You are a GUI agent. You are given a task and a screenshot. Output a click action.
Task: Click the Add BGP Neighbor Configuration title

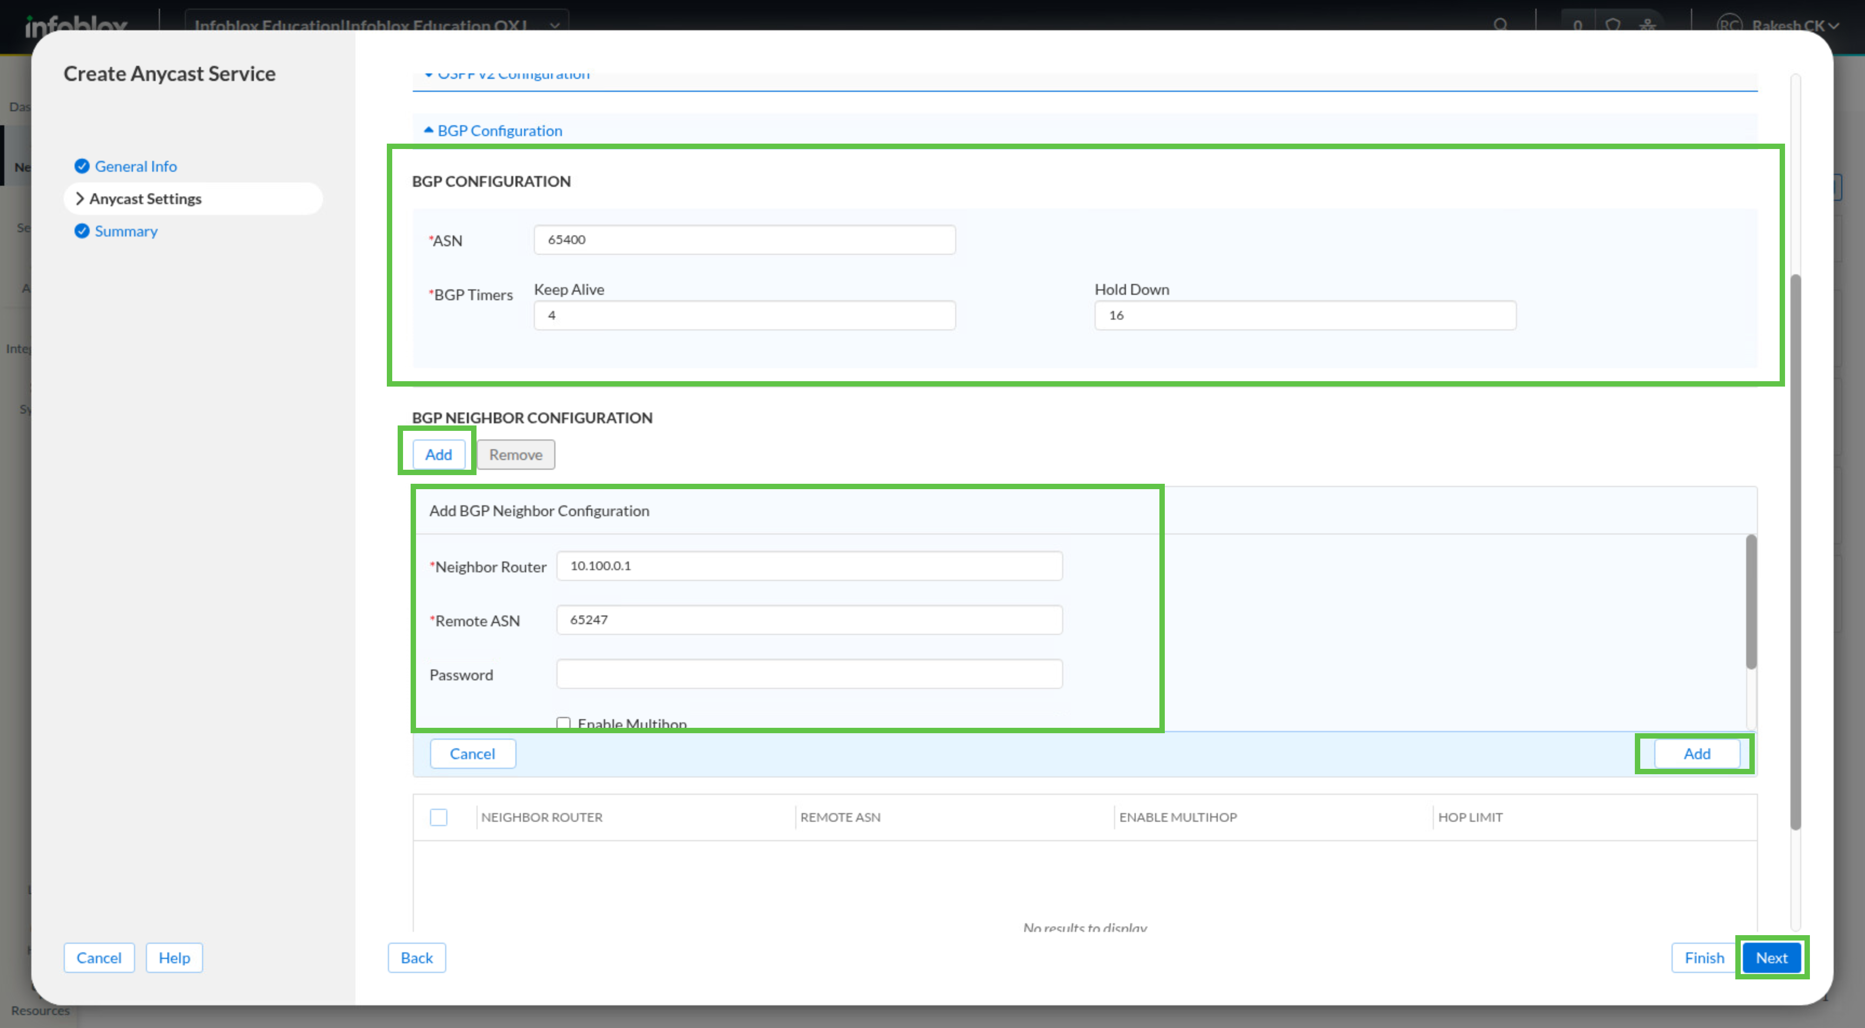(x=539, y=511)
